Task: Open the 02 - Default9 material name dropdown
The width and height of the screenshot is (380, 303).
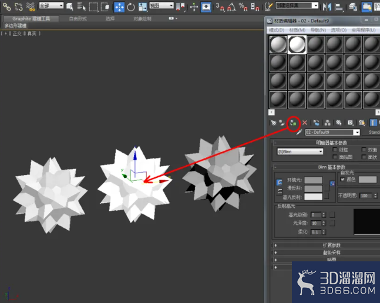Action: pyautogui.click(x=357, y=133)
